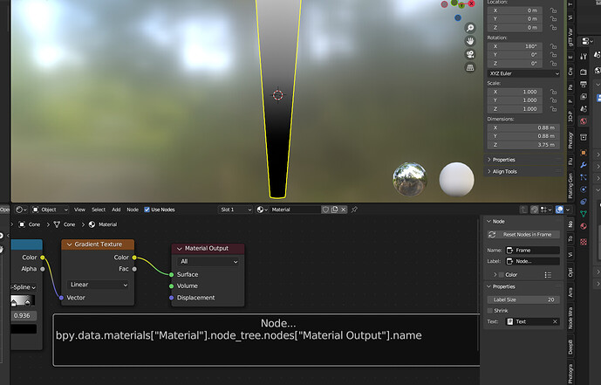Viewport: 601px width, 385px height.
Task: Open the Output properties printer icon
Action: tap(584, 85)
